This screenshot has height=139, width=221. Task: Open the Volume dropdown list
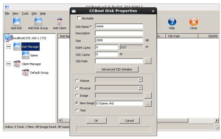pos(140,80)
